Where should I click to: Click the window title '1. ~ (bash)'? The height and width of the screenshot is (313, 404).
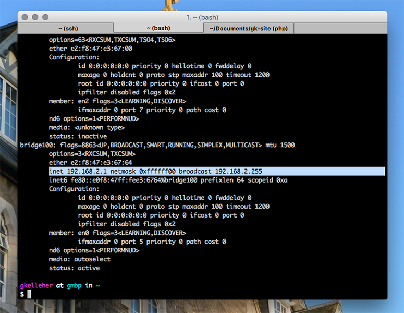[x=202, y=17]
